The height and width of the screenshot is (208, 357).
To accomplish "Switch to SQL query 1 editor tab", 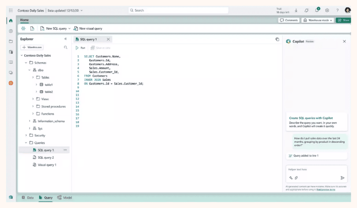I will pos(88,39).
